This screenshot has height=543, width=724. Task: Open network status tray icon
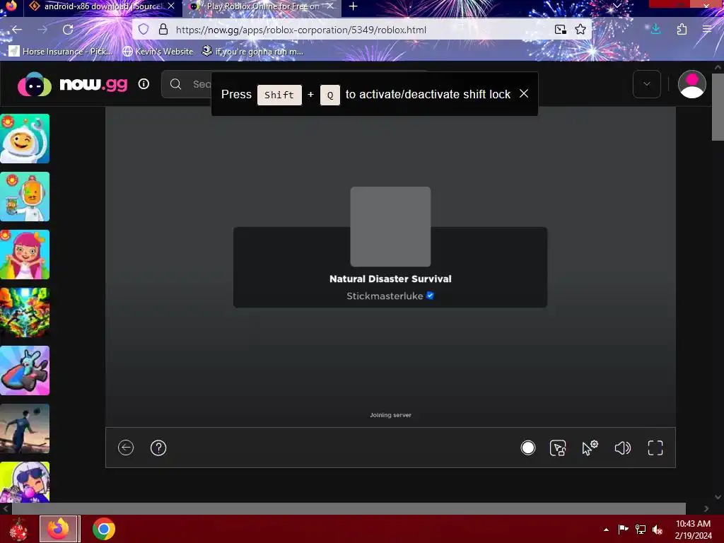coord(641,529)
